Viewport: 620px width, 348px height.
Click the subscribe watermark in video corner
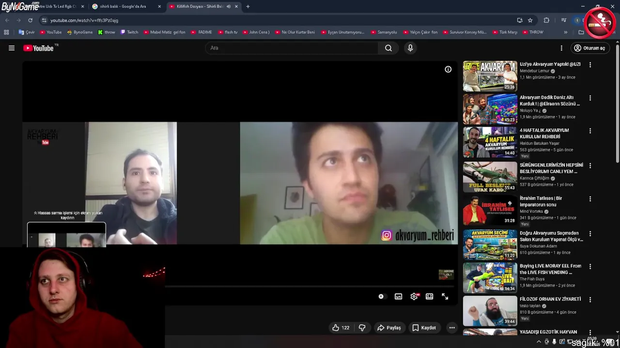(x=446, y=275)
